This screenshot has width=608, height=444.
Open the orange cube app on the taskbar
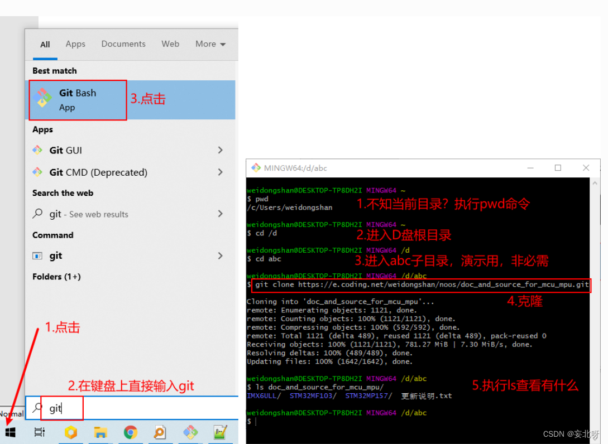71,432
